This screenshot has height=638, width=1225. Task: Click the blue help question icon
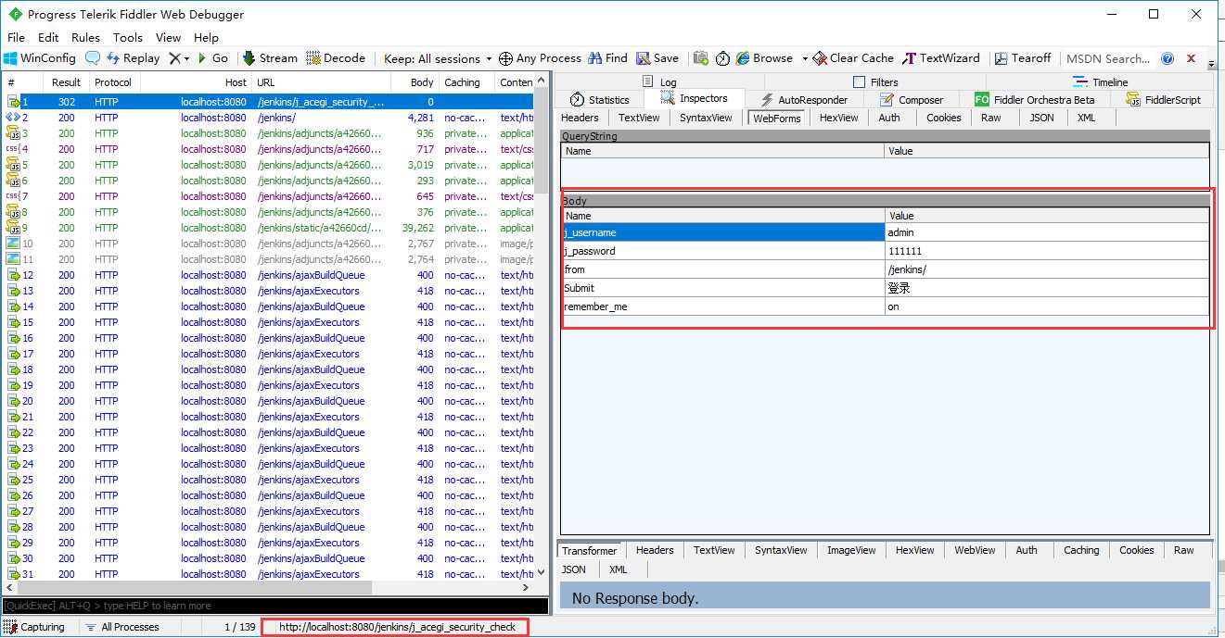[x=1168, y=58]
